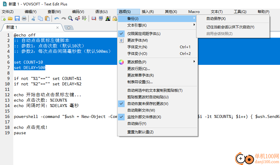Open the 查看(W) menu
This screenshot has width=280, height=165.
pos(54,12)
